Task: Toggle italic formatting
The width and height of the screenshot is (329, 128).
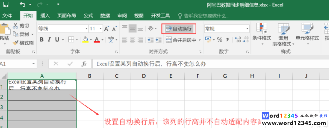Action: (x=49, y=39)
